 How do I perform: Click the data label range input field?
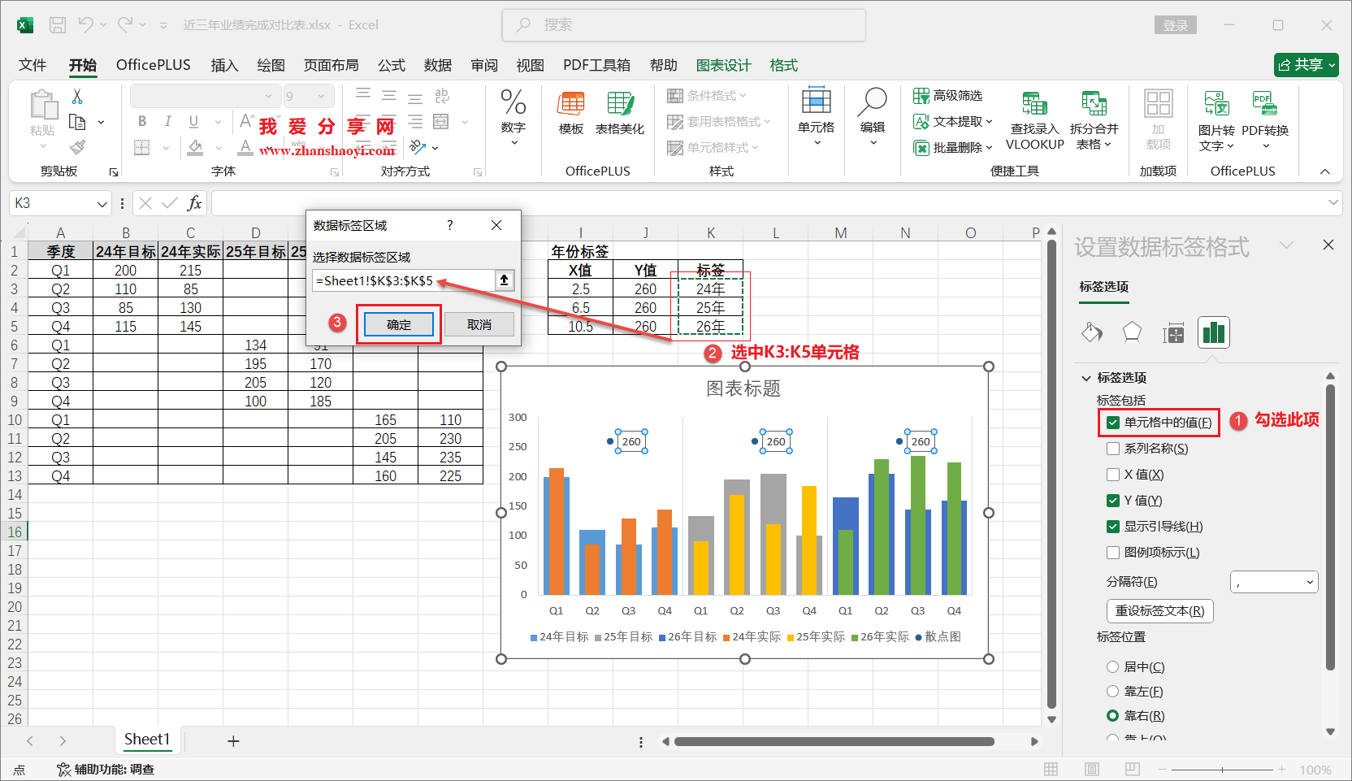point(404,280)
